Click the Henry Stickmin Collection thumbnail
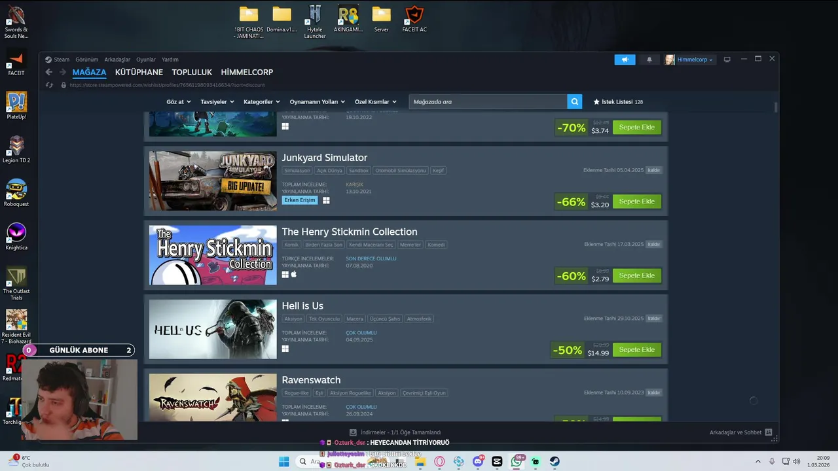This screenshot has height=471, width=838. point(213,255)
